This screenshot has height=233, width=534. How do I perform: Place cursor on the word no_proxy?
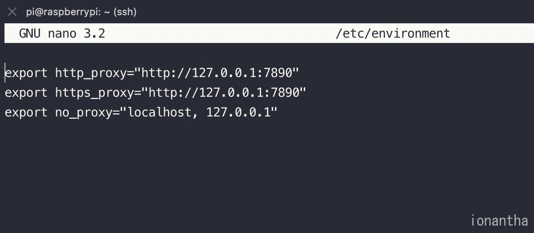pyautogui.click(x=84, y=112)
